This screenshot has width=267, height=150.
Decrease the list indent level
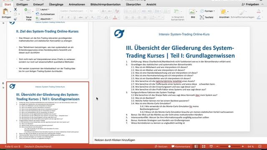tap(144, 11)
